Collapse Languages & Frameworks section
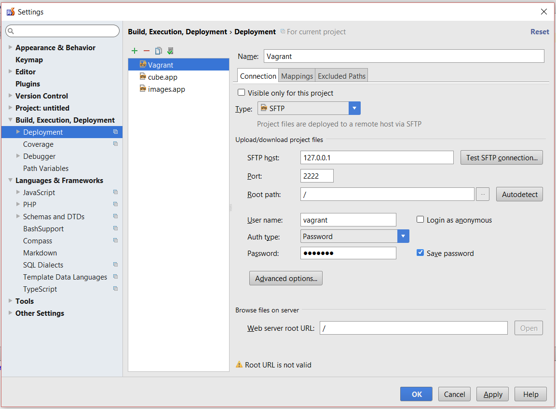Screen dimensions: 556x409 (x=10, y=180)
